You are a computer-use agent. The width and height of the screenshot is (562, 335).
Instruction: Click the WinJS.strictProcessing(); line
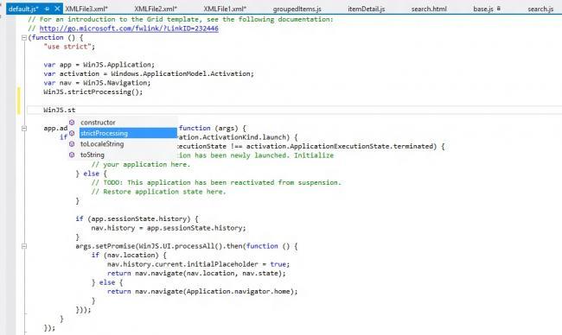(x=93, y=92)
